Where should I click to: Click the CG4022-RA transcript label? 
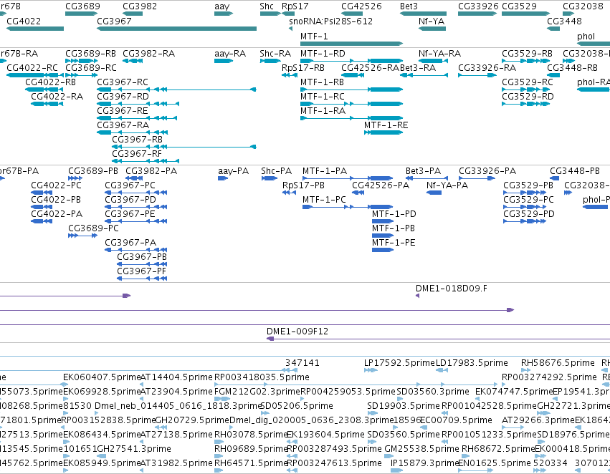[57, 97]
